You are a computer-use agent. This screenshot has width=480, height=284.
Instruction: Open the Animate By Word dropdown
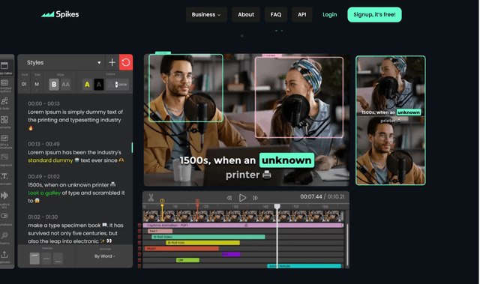click(x=104, y=256)
